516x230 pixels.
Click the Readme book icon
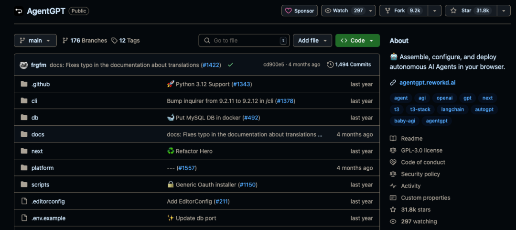pyautogui.click(x=393, y=139)
